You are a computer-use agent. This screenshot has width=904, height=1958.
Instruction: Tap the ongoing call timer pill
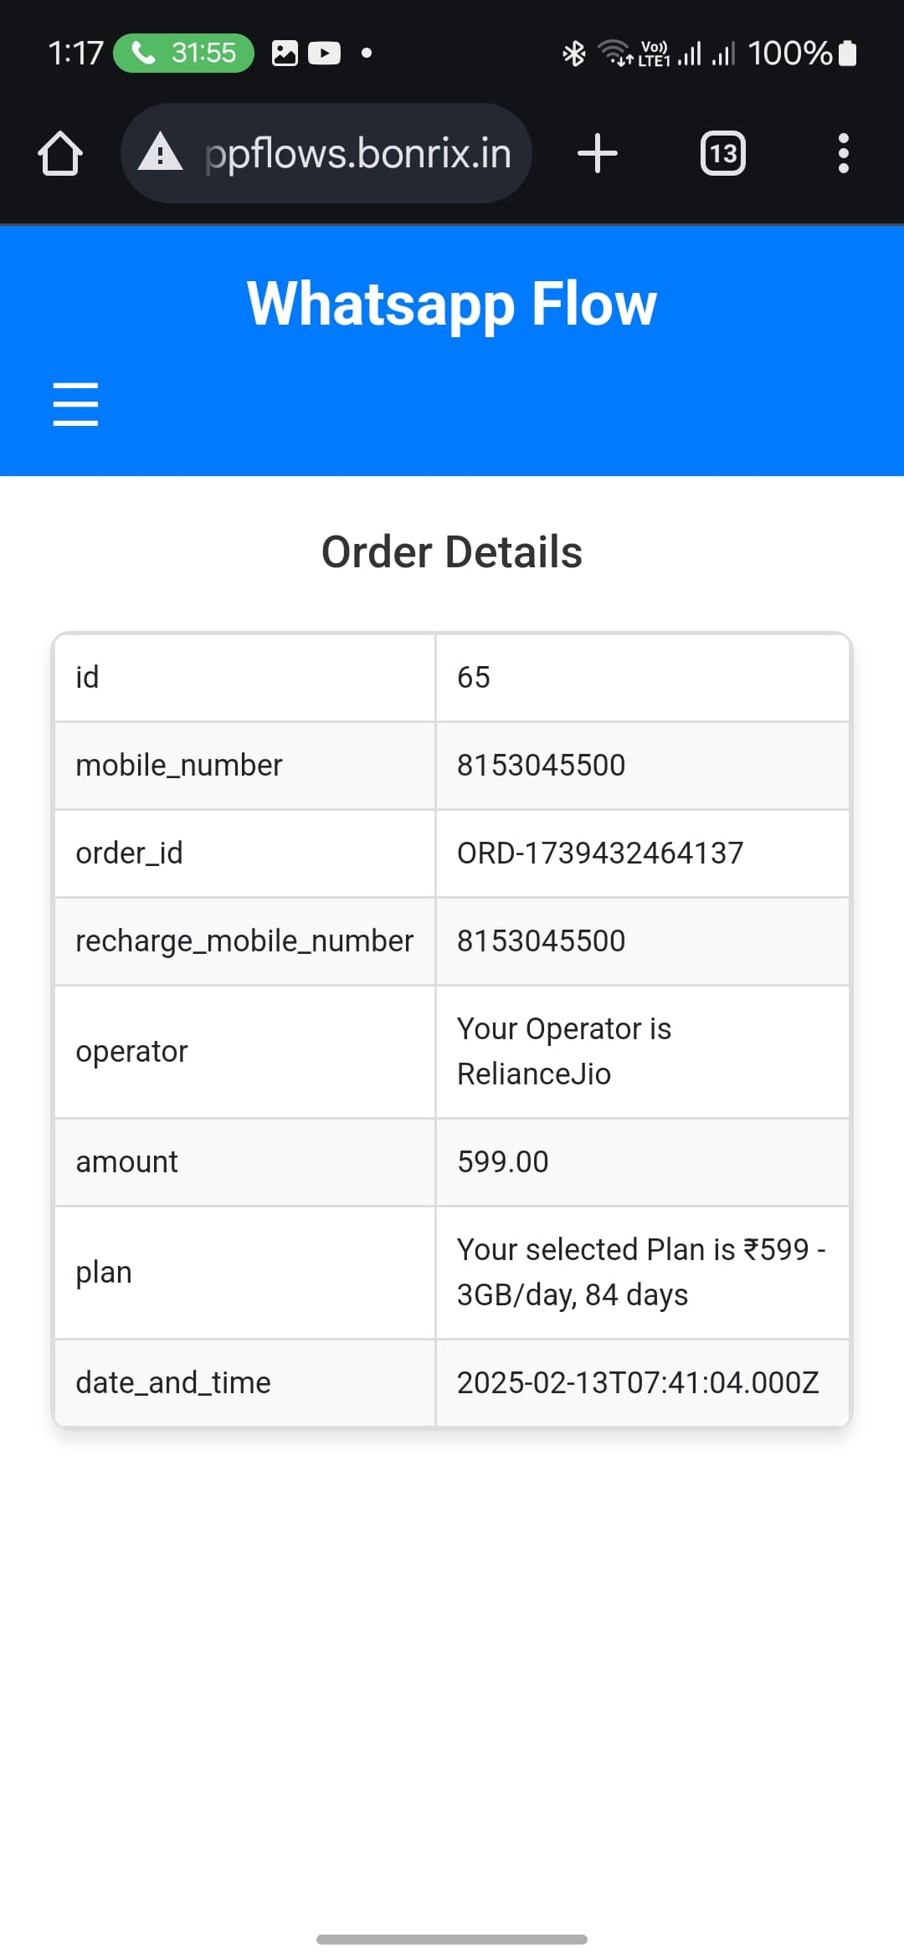[x=183, y=54]
